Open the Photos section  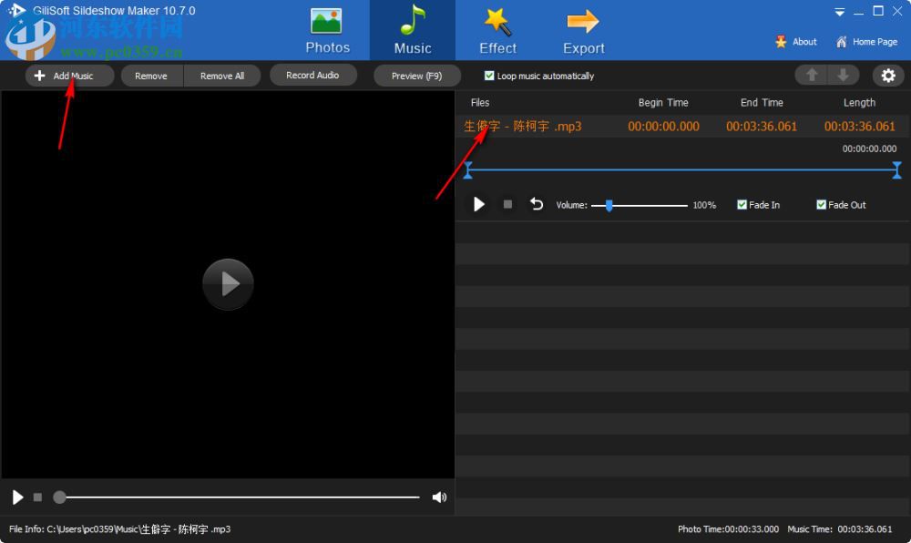(x=326, y=29)
